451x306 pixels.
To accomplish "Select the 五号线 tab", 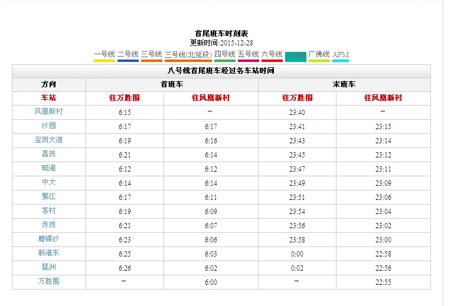I will coord(248,55).
